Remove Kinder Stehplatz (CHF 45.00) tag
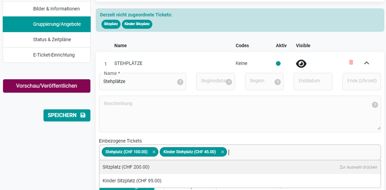Viewport: 386px width, 190px height. (x=222, y=152)
